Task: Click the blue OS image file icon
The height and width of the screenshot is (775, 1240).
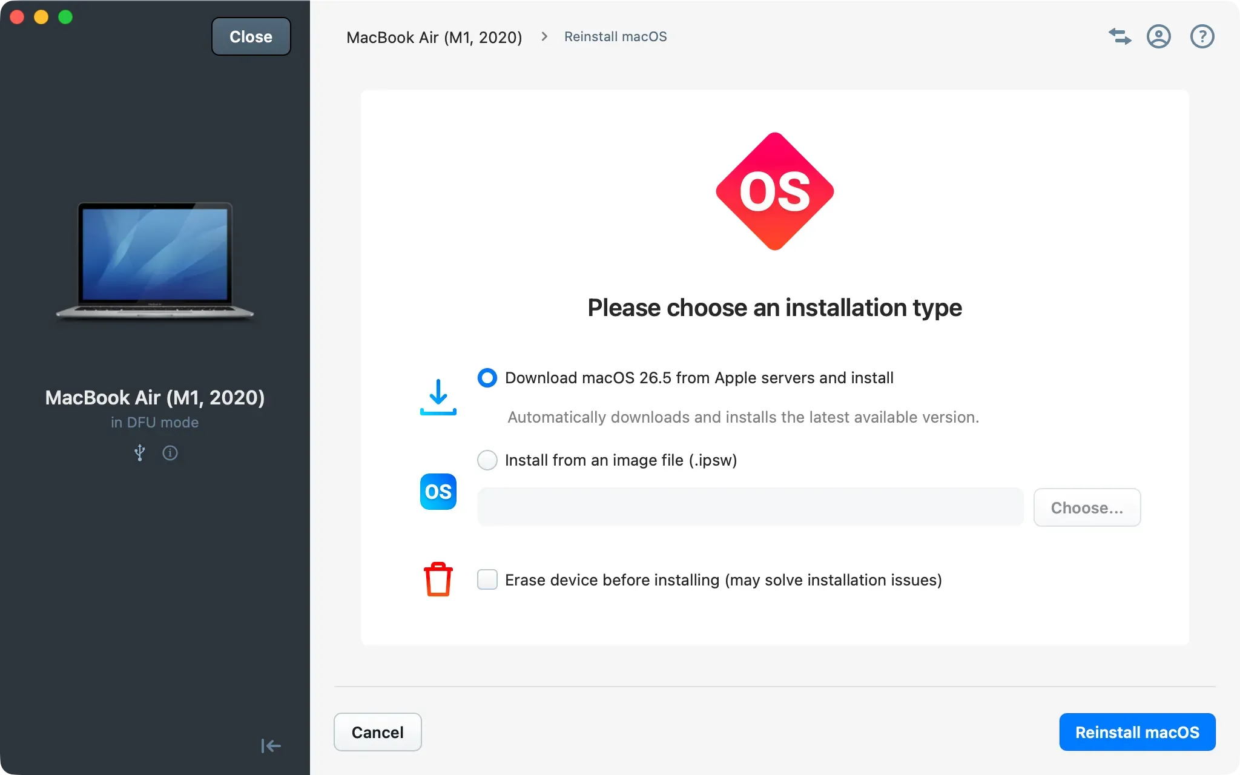Action: (x=438, y=492)
